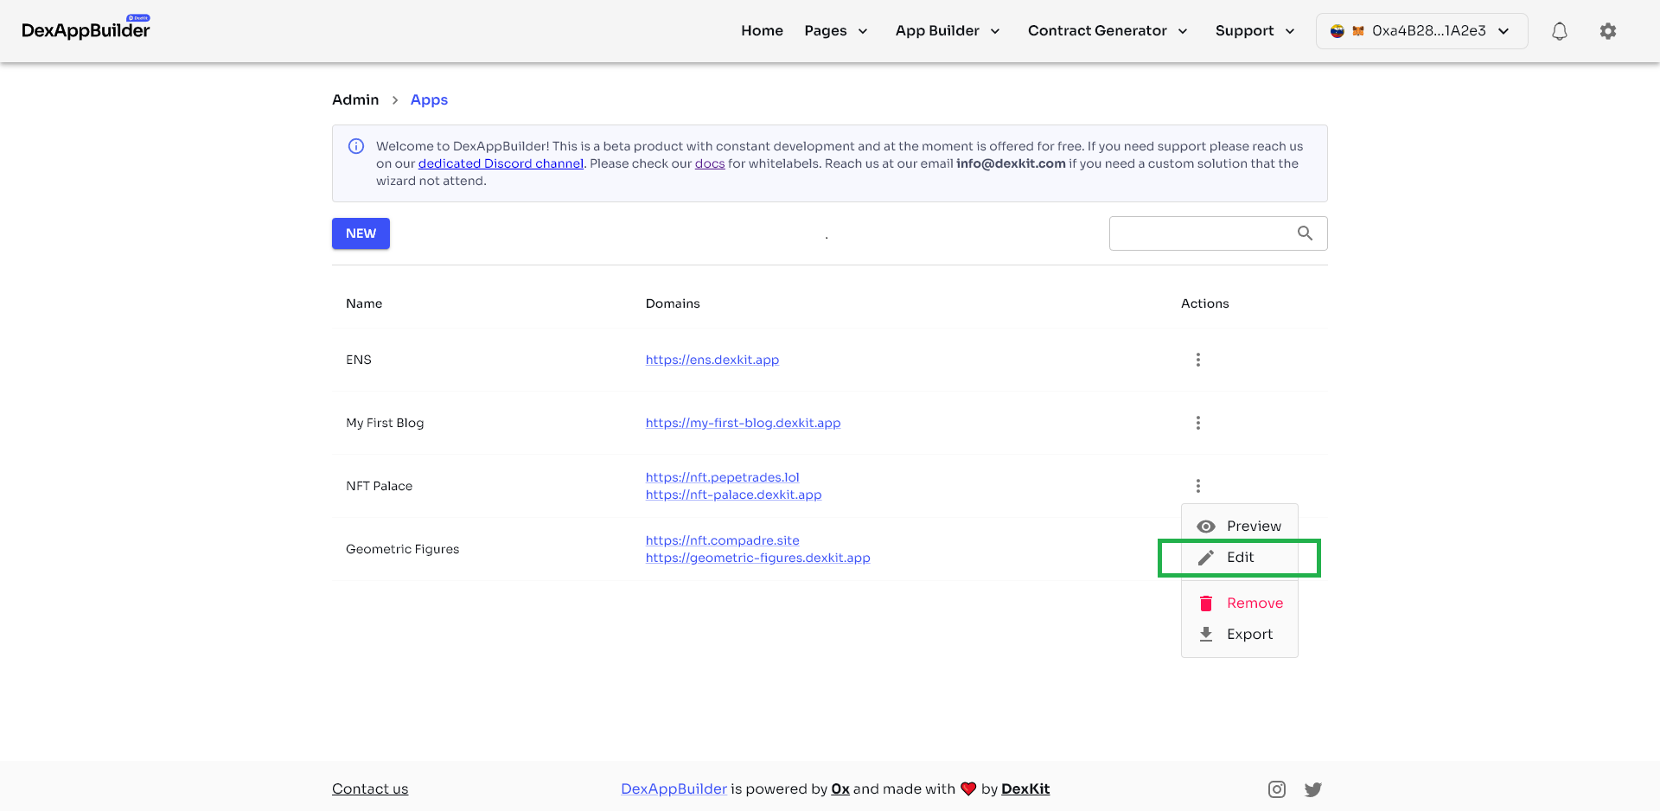Click the NEW app button

pyautogui.click(x=361, y=233)
